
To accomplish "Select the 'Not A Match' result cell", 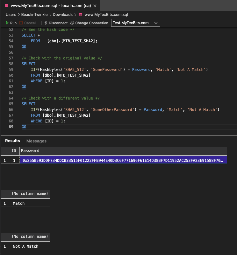I will (x=25, y=246).
